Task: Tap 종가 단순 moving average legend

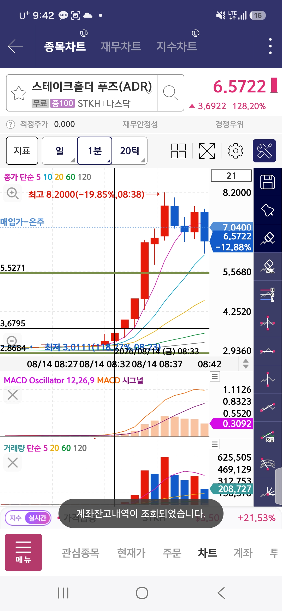Action: click(48, 177)
